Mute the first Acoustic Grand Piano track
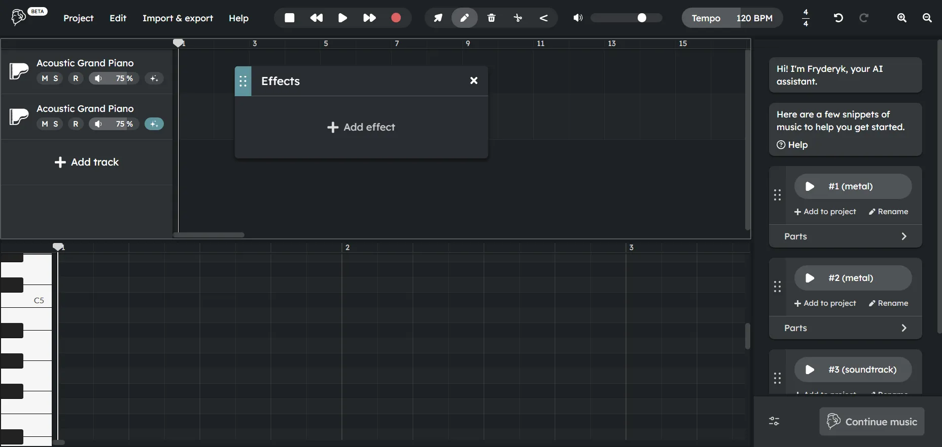 tap(45, 78)
